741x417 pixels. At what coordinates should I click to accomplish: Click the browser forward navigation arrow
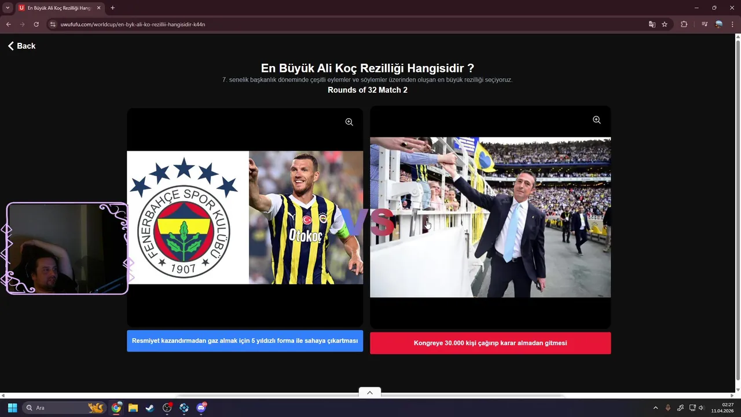point(22,24)
